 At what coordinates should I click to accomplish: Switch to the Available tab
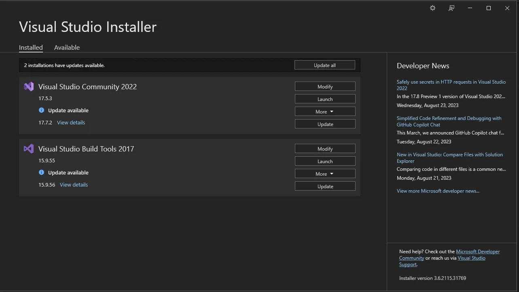click(67, 47)
